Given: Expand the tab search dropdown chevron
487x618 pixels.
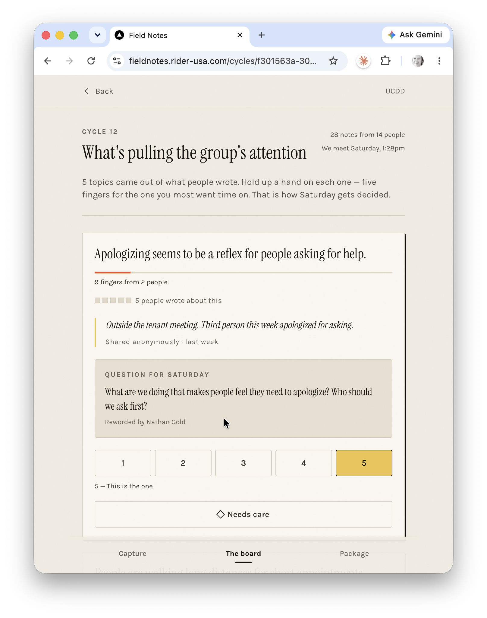Looking at the screenshot, I should (x=98, y=35).
